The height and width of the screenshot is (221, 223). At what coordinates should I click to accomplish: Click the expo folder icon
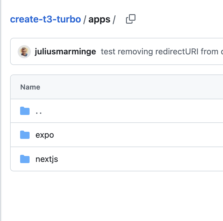coord(25,135)
